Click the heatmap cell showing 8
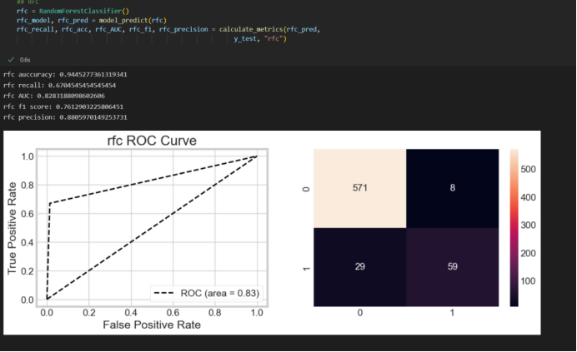This screenshot has width=577, height=352. 452,189
